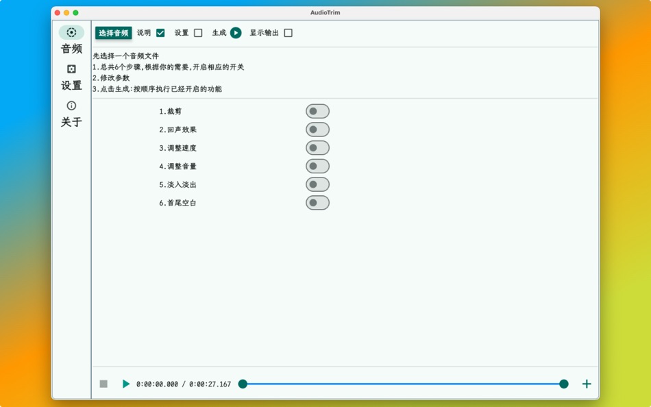Image resolution: width=651 pixels, height=407 pixels.
Task: Switch to the 音频 section
Action: [71, 48]
